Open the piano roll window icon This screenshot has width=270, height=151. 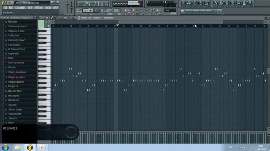point(195,3)
